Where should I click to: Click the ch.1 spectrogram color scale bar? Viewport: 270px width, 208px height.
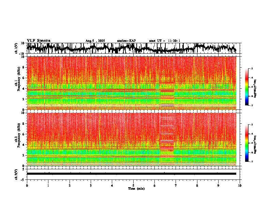(x=246, y=87)
